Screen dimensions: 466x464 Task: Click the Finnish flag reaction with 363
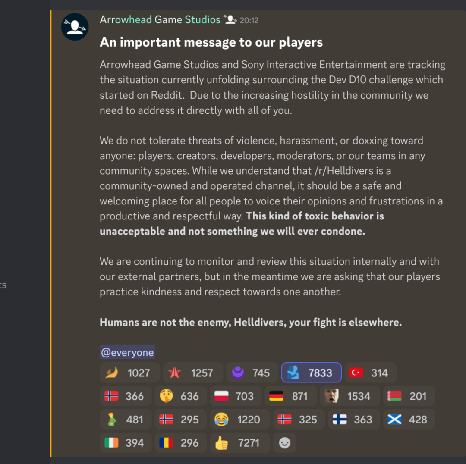click(x=354, y=420)
